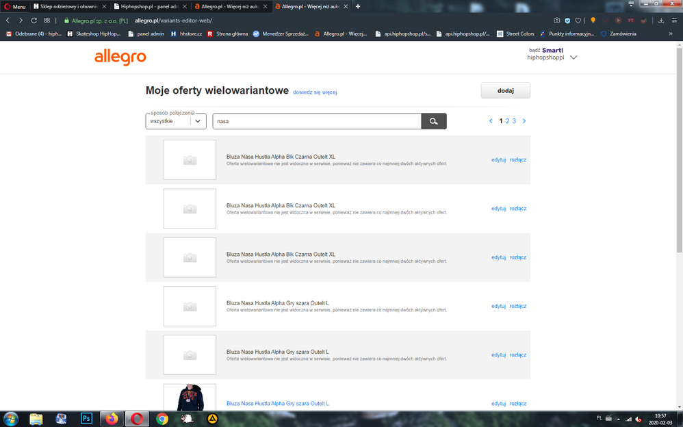This screenshot has height=427, width=683.
Task: Show more bookmarks with overflow chevron
Action: (670, 34)
